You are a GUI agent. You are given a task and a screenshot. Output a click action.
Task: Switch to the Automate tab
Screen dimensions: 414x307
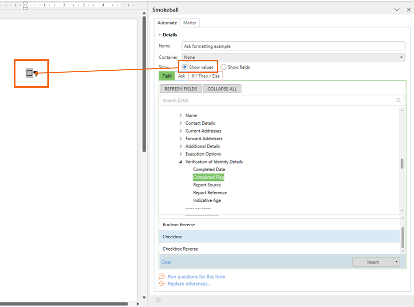(167, 23)
